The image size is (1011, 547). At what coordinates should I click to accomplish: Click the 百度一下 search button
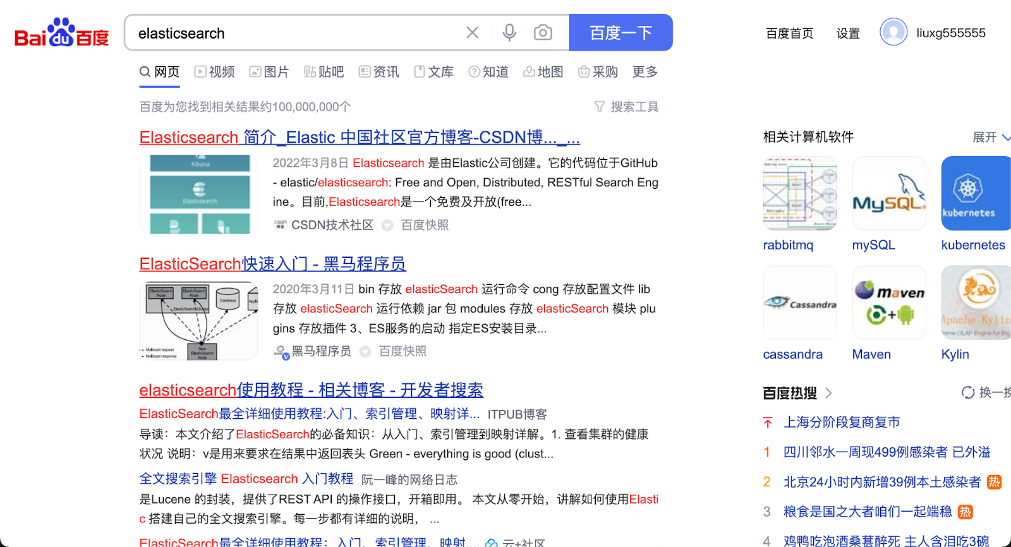click(x=621, y=32)
